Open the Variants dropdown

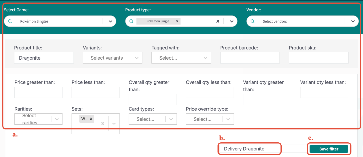[137, 58]
